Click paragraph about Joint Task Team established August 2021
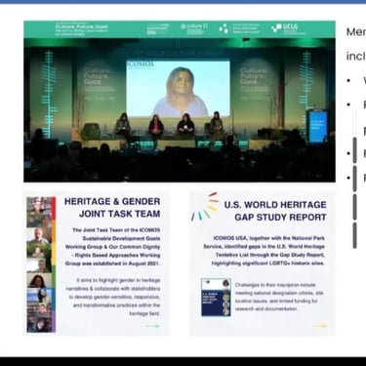 (x=112, y=247)
